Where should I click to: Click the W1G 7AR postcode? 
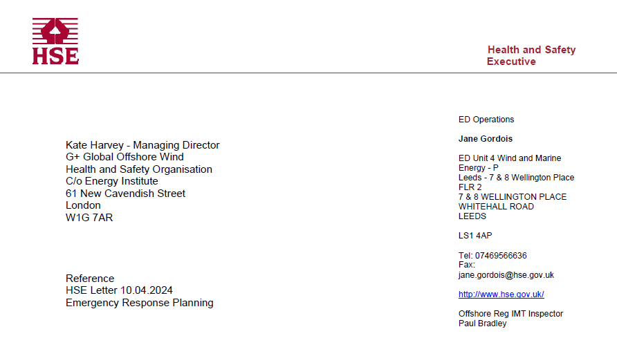coord(89,218)
